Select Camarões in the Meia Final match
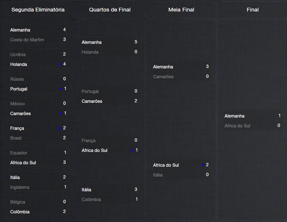Viewport: 287px width, 222px height. coord(163,77)
